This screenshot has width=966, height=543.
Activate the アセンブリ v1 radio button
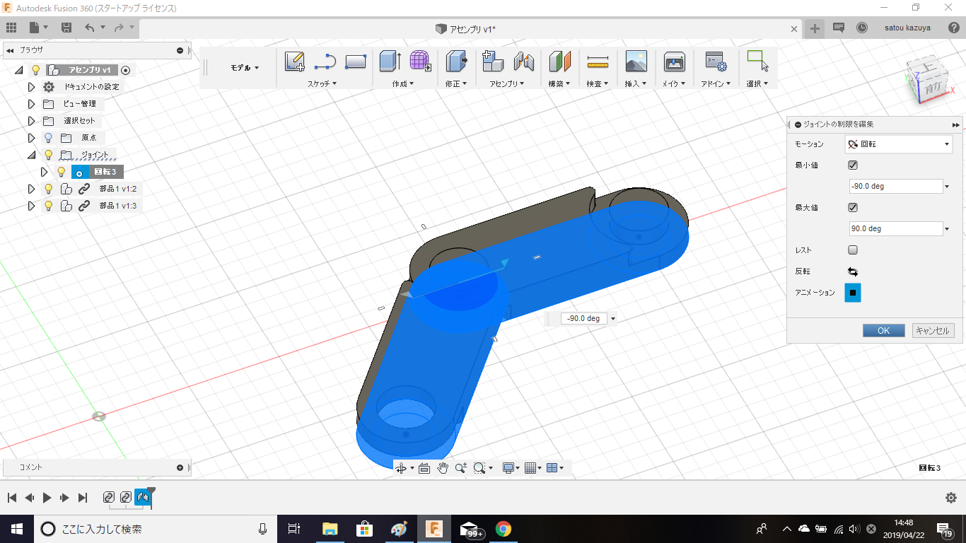pos(126,70)
